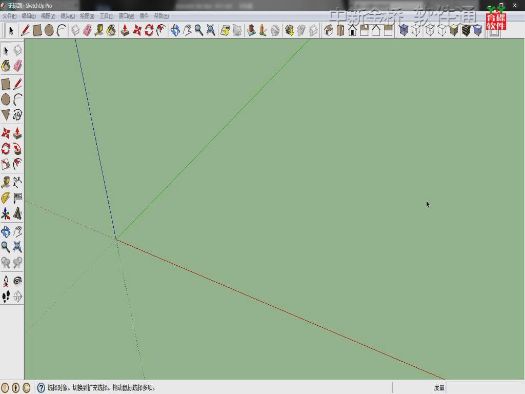Click Zoom Extents in top toolbar
525x394 pixels.
coord(211,30)
